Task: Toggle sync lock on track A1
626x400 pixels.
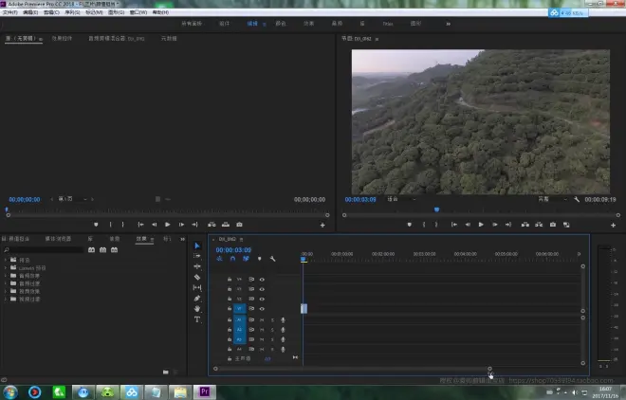Action: (x=251, y=319)
